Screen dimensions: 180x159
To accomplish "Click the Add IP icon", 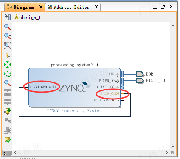I will point(8,111).
